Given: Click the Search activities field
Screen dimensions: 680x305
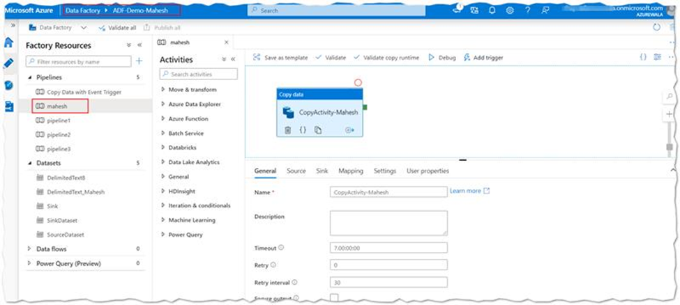Looking at the screenshot, I should click(199, 74).
